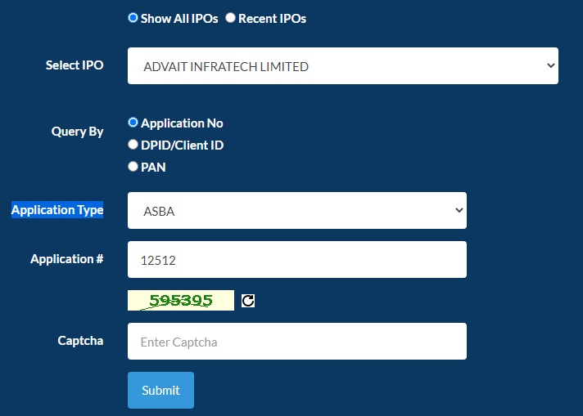
Task: Click the Application # field containing 12512
Action: [x=296, y=260]
